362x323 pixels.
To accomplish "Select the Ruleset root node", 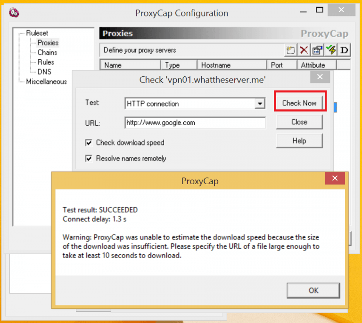I will coord(37,33).
